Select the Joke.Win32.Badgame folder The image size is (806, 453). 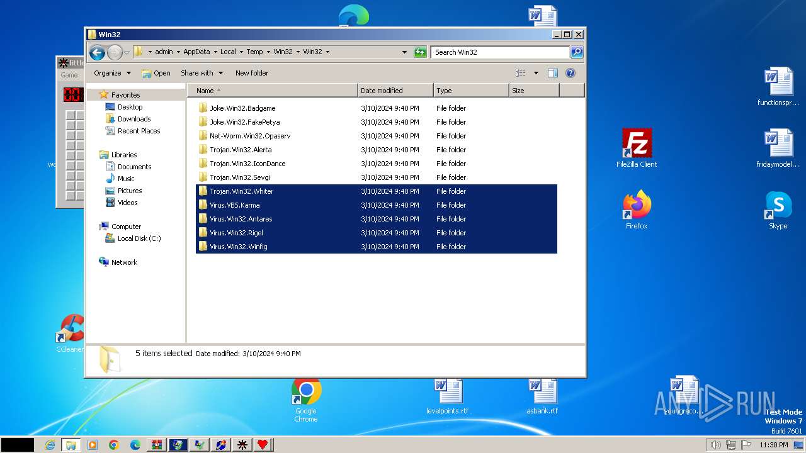tap(377, 108)
